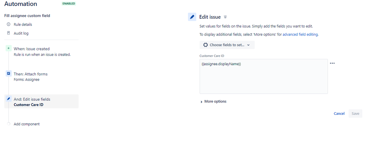Click Add component
The image size is (374, 142).
[27, 124]
